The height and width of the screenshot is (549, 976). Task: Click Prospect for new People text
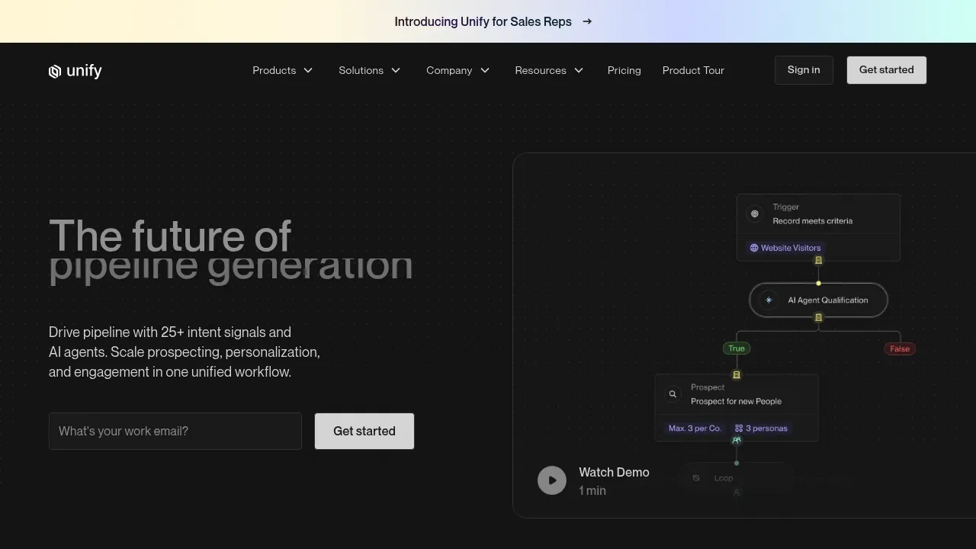click(736, 401)
